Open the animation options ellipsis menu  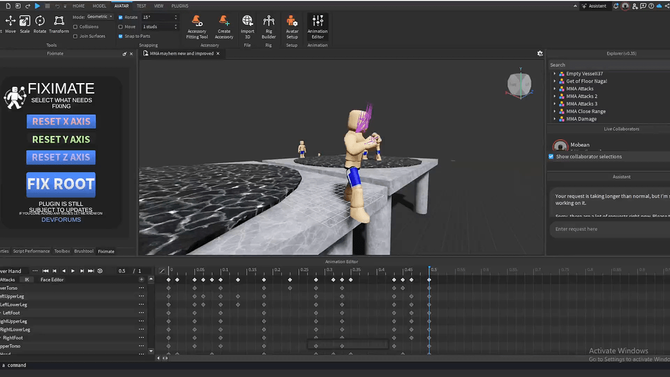[x=35, y=271]
